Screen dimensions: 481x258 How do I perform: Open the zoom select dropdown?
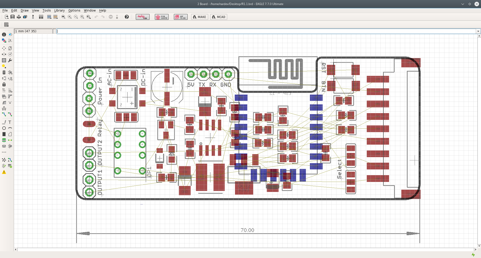point(89,17)
